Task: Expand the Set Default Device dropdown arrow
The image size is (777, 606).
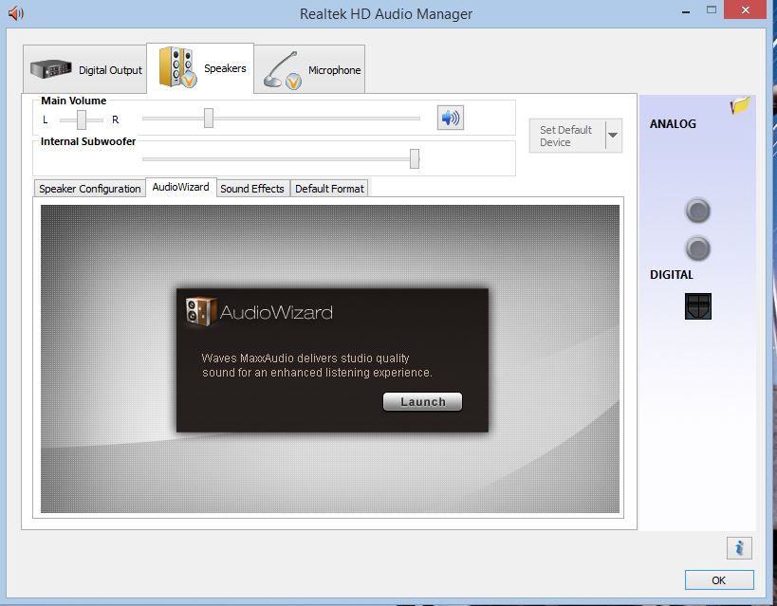Action: (x=614, y=136)
